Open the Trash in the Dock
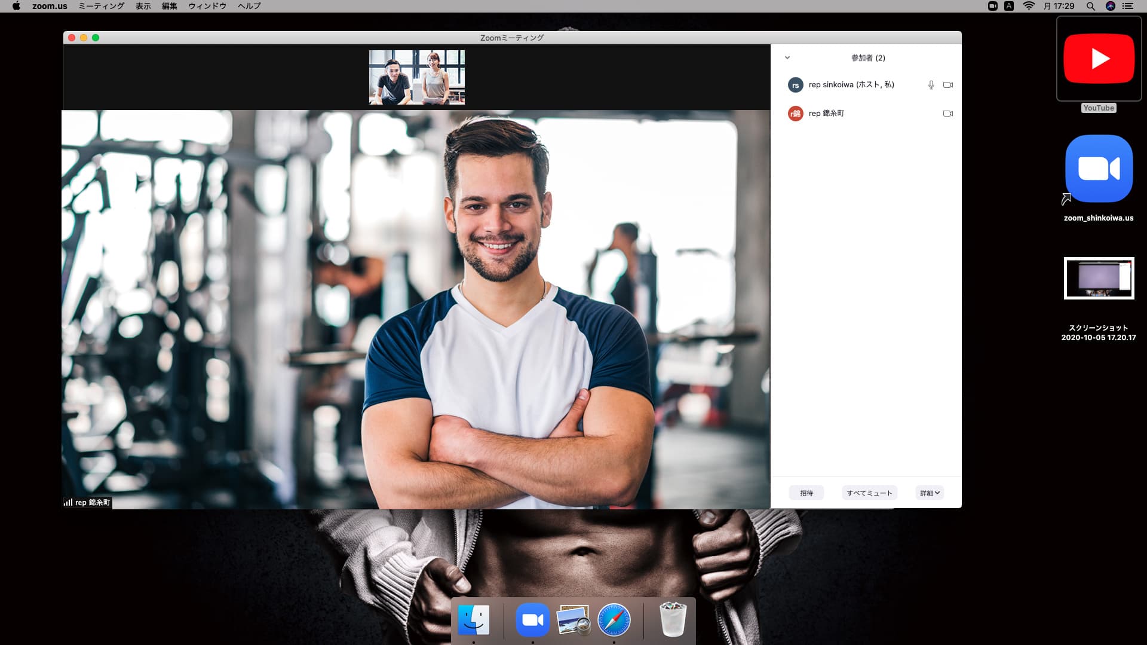Viewport: 1147px width, 645px height. tap(673, 620)
